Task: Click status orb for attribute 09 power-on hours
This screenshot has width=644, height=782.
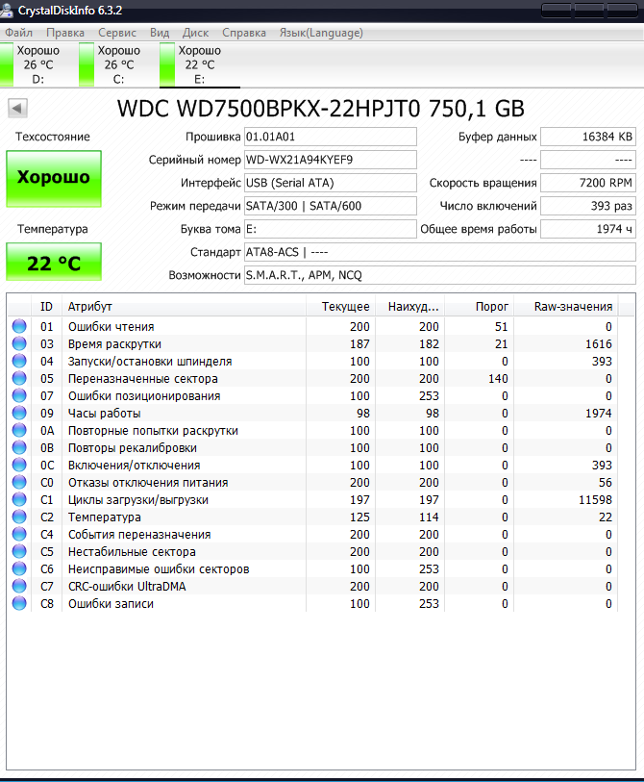Action: tap(19, 414)
